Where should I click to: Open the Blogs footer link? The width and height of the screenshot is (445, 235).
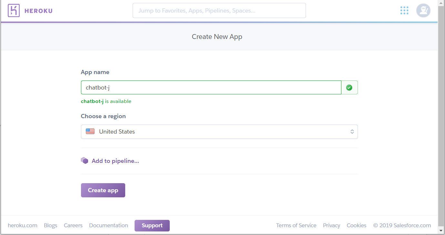[x=51, y=225]
